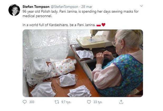Click the retweet arrows icon
This screenshot has width=163, height=111.
point(56,102)
